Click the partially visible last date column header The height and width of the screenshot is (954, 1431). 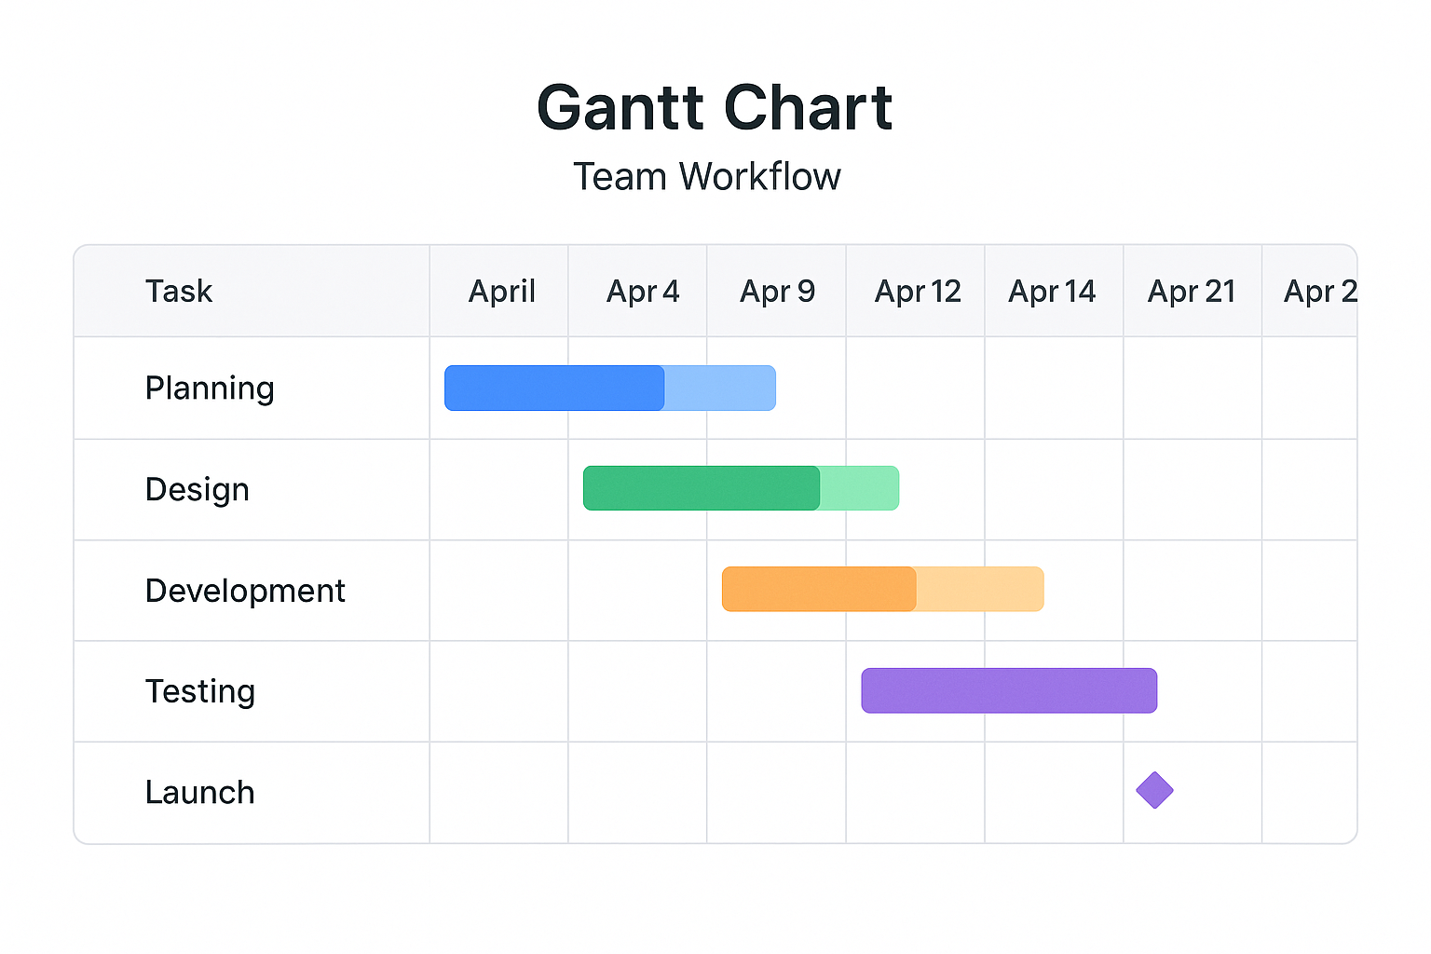(1319, 292)
